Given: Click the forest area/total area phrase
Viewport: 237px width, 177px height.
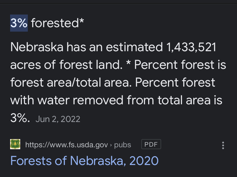Looking at the screenshot, I should (x=71, y=82).
